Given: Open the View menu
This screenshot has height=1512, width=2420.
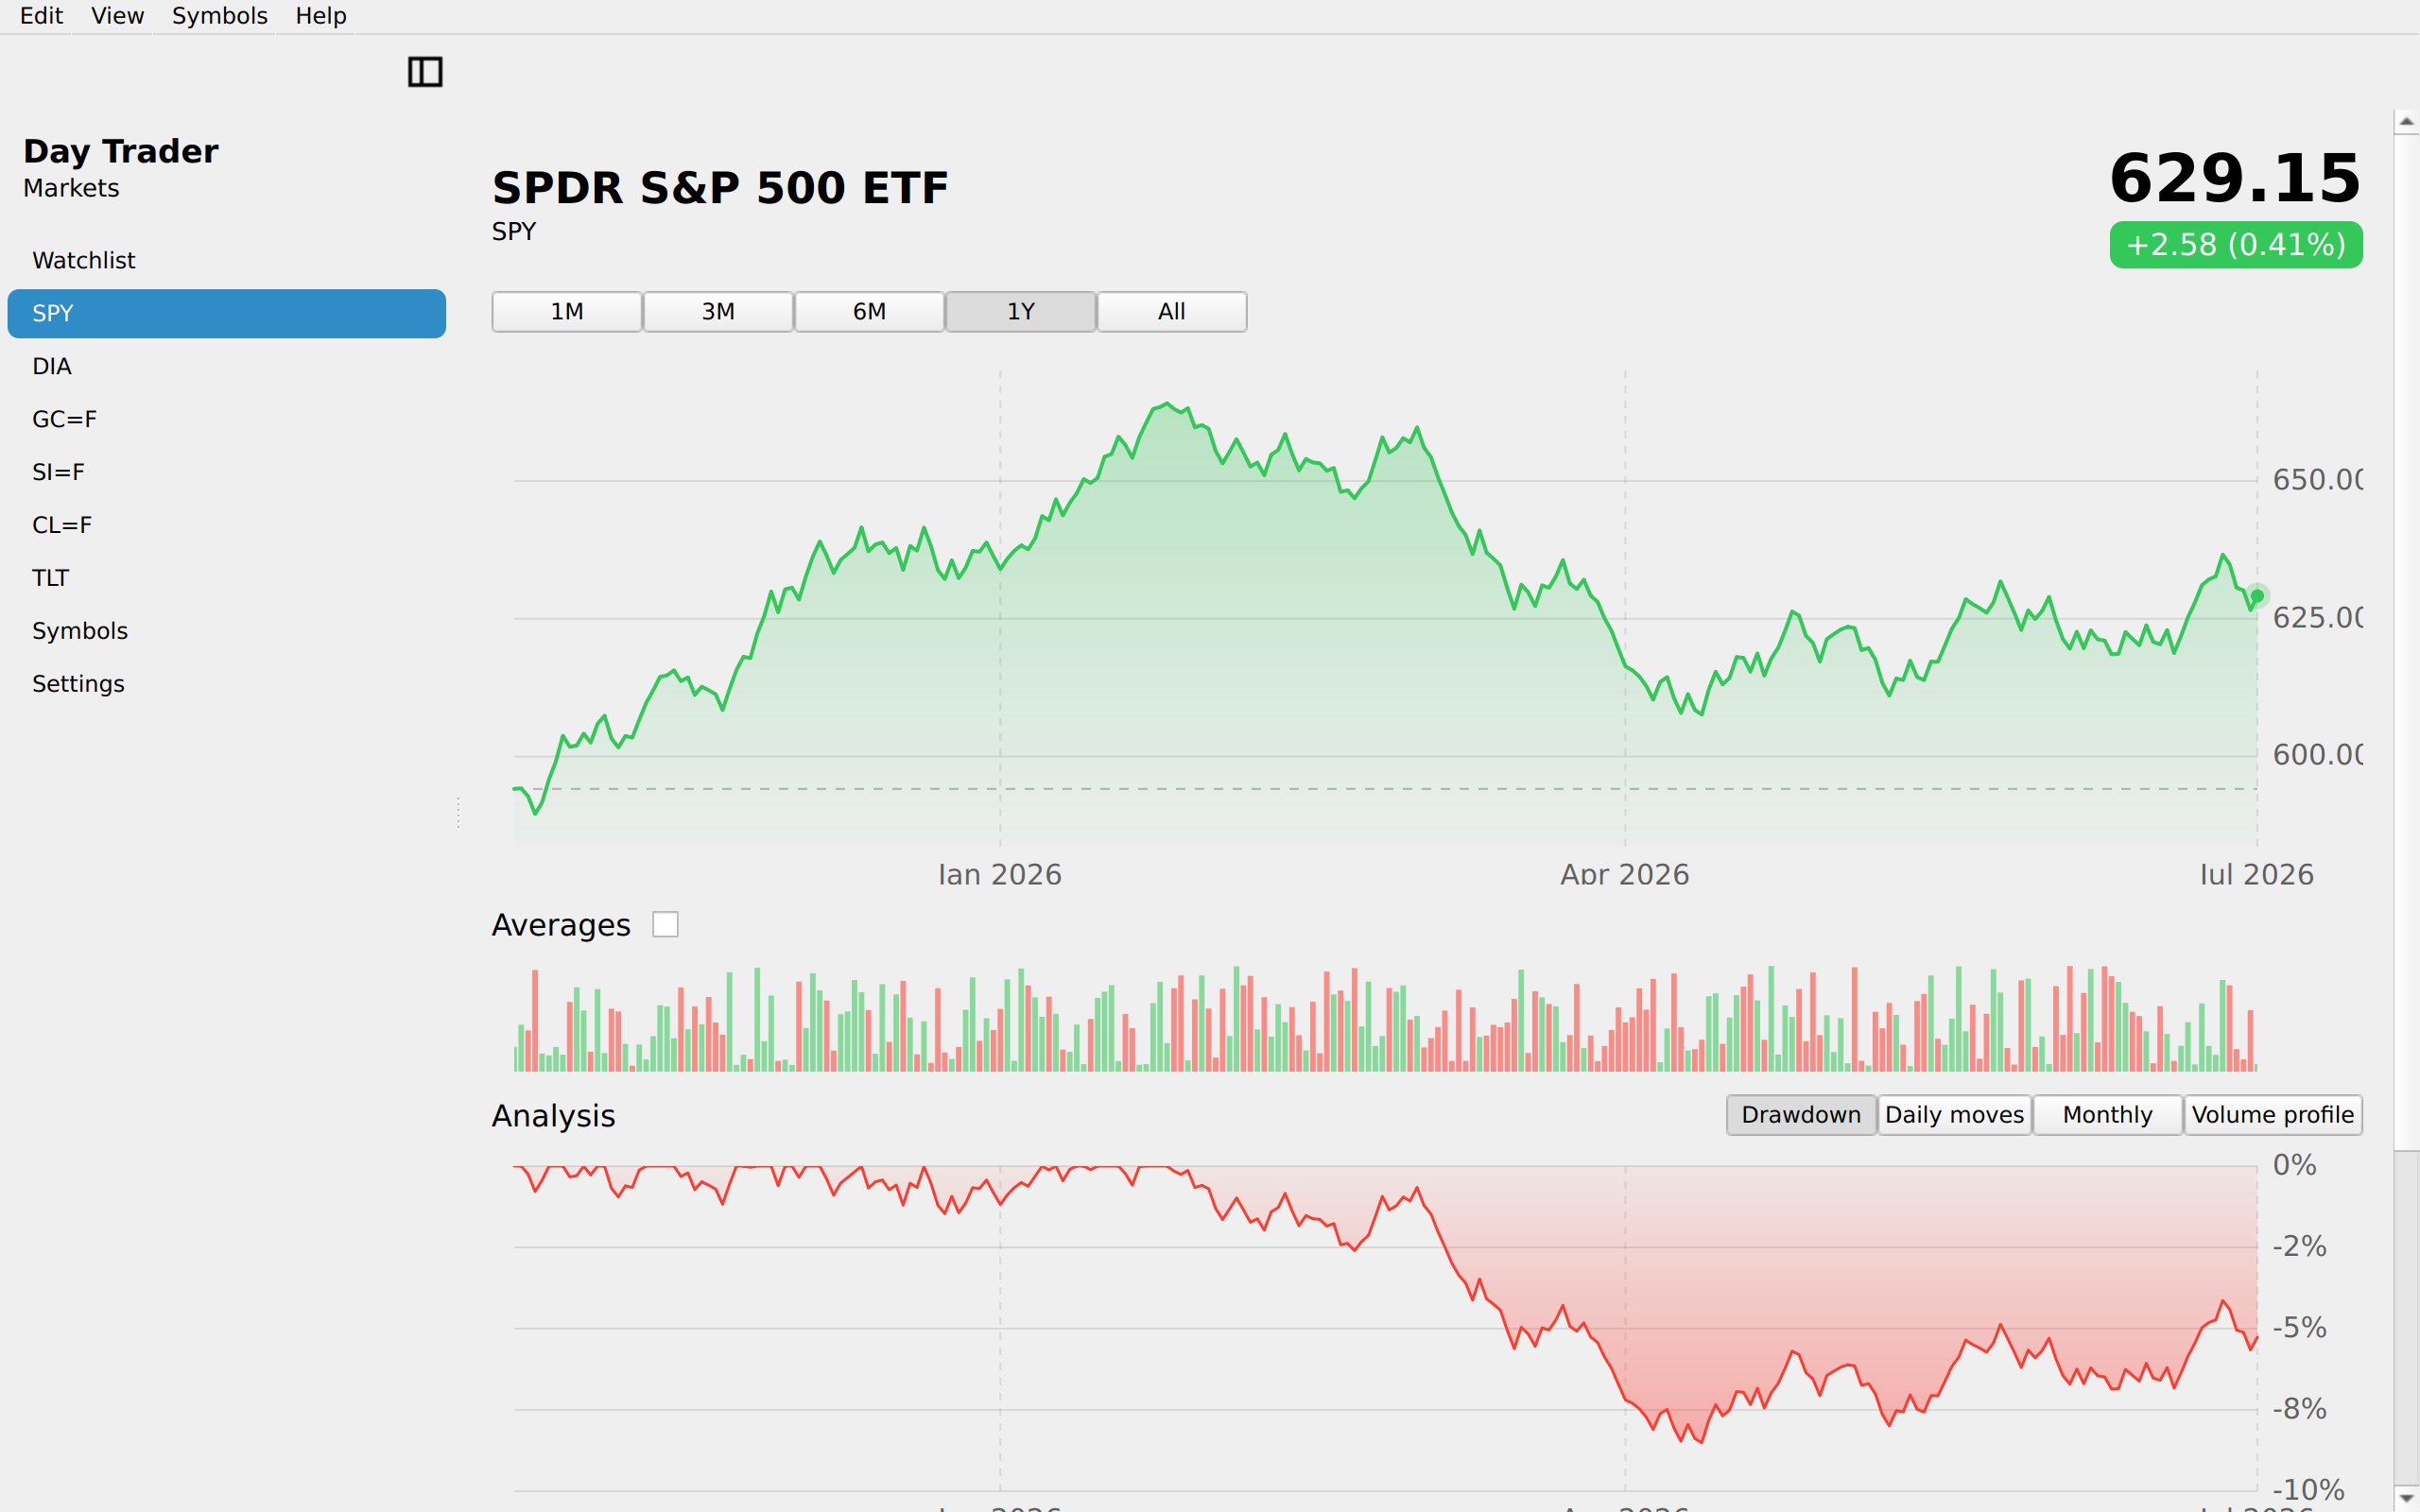Looking at the screenshot, I should click(117, 16).
